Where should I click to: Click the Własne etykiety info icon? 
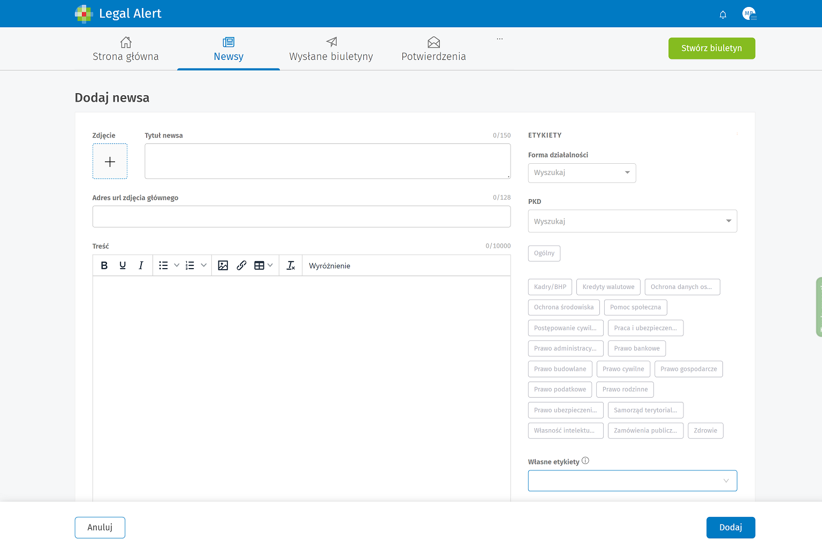[x=585, y=461]
